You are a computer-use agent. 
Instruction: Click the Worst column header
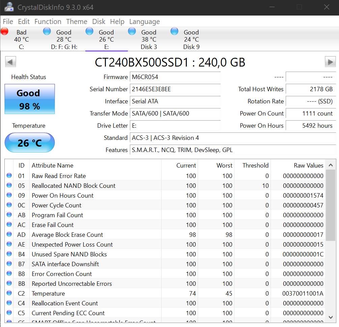pyautogui.click(x=216, y=165)
